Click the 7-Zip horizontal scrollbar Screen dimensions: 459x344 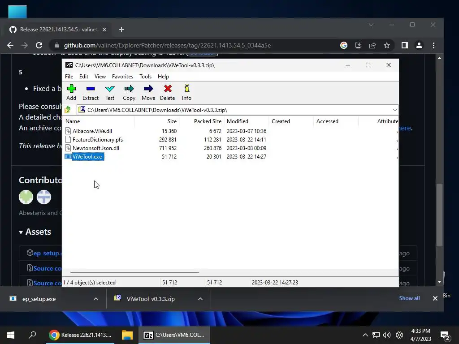(x=134, y=272)
